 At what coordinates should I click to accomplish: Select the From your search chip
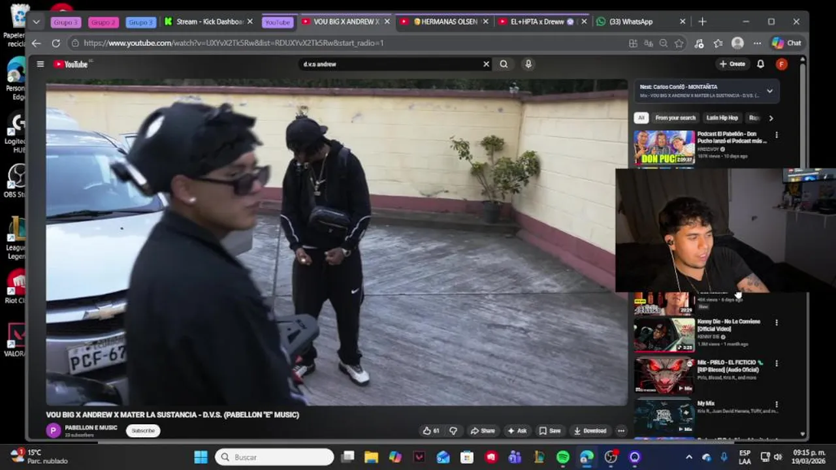[x=675, y=118]
